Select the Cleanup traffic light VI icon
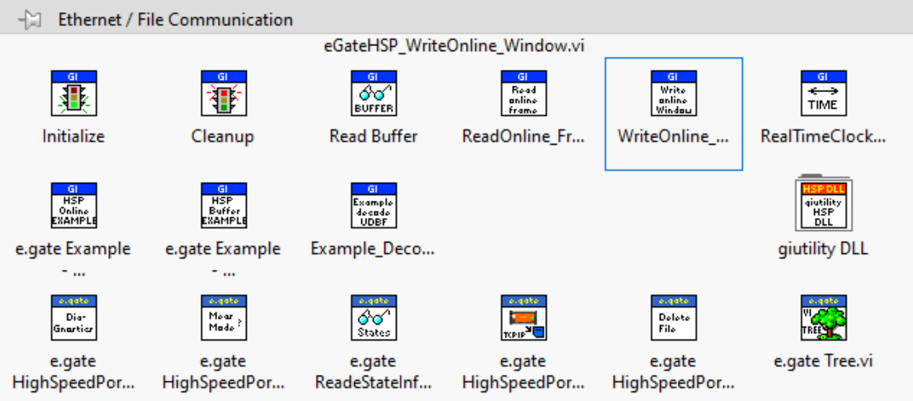The width and height of the screenshot is (913, 401). click(224, 93)
